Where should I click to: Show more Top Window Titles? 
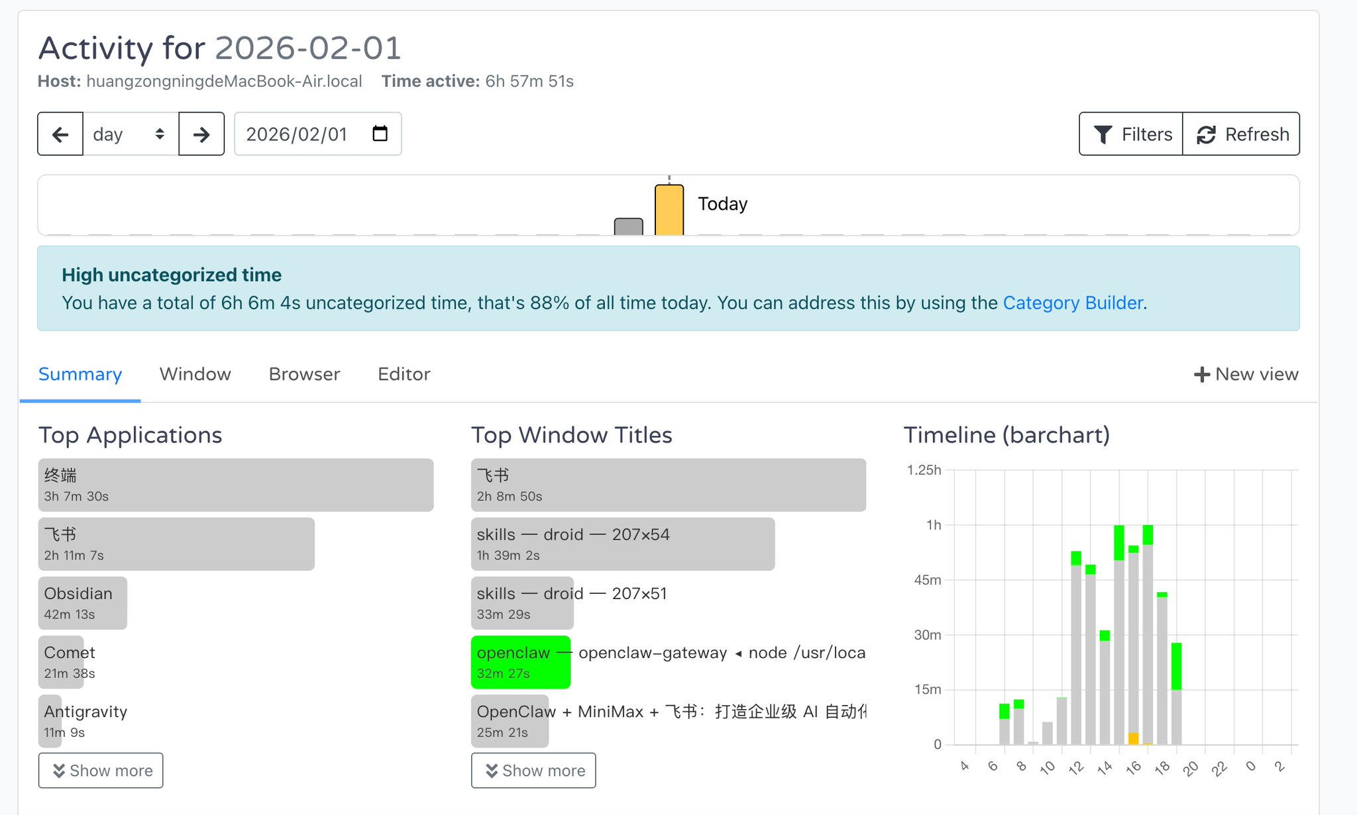click(533, 771)
